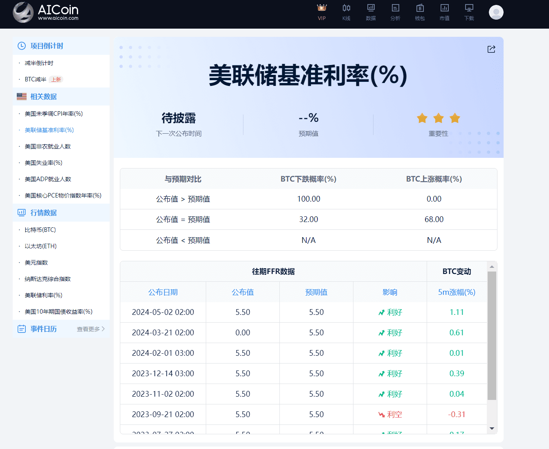The height and width of the screenshot is (449, 549).
Task: Select 美联储基准利率(%) in sidebar
Action: pyautogui.click(x=49, y=130)
